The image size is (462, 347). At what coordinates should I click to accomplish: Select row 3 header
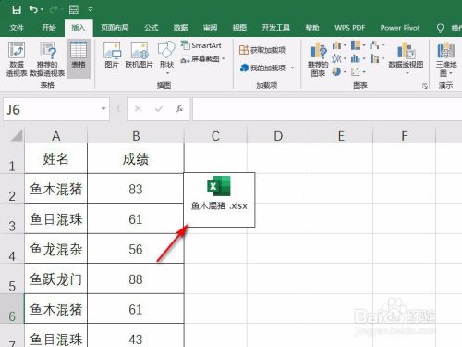pyautogui.click(x=12, y=218)
